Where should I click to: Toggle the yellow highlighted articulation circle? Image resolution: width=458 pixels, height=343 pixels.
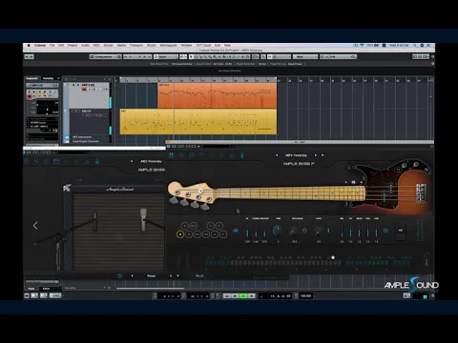tap(180, 234)
